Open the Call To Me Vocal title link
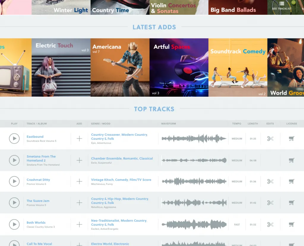 [x=39, y=244]
